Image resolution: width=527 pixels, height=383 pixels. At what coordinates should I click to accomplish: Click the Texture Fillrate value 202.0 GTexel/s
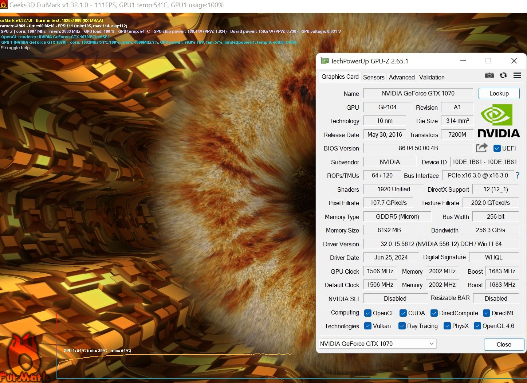coord(490,203)
